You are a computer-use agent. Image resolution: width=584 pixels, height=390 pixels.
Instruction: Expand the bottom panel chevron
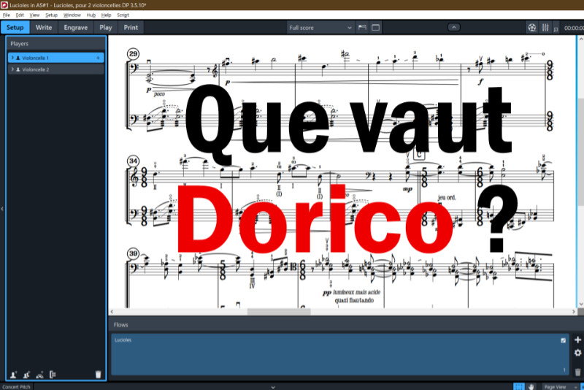pos(273,387)
